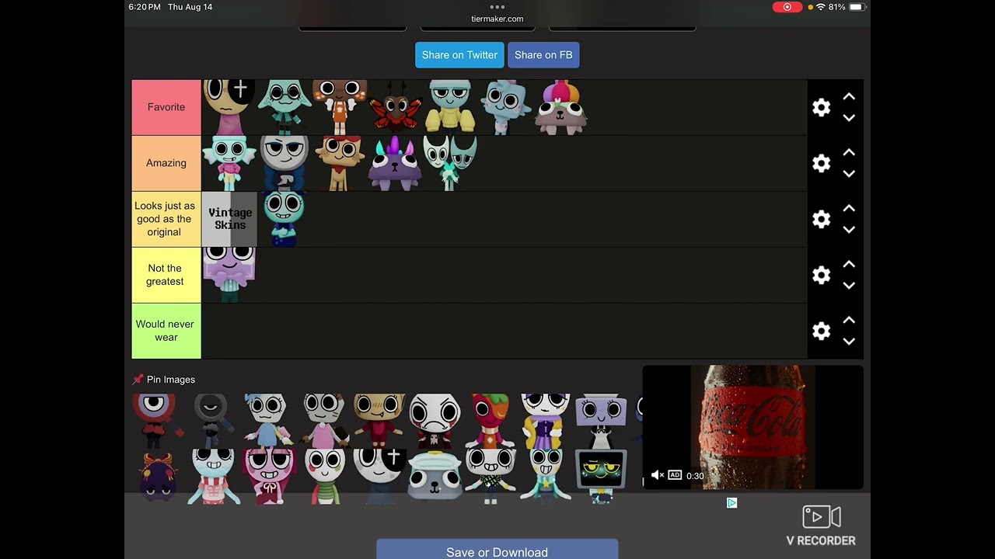Click the Save or Download button
This screenshot has height=559, width=995.
[x=497, y=551]
